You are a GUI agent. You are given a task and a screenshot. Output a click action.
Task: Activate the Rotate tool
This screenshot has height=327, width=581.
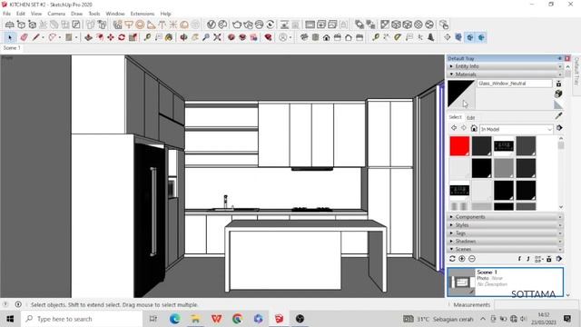(122, 37)
